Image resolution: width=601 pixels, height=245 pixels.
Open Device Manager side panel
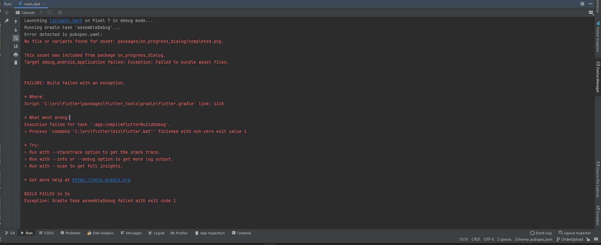tap(598, 77)
